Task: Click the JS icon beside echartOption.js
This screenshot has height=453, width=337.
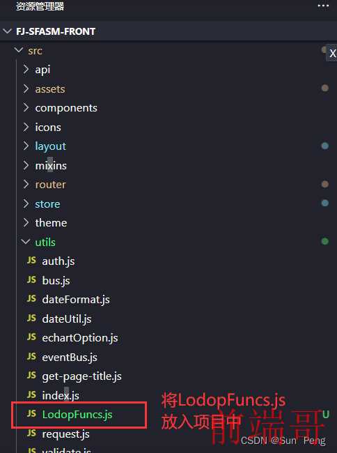Action: pyautogui.click(x=31, y=337)
